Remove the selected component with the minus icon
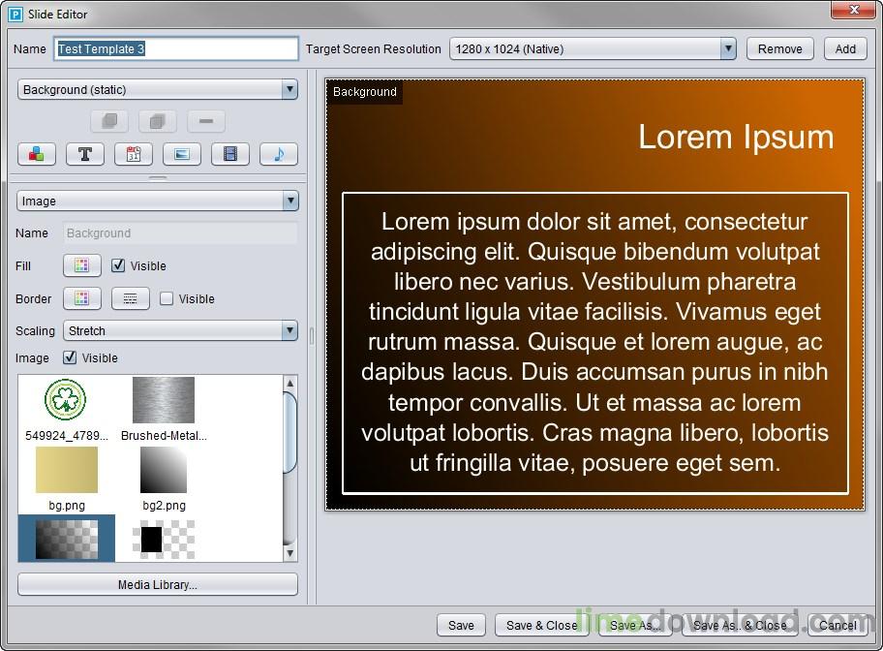 [x=206, y=121]
